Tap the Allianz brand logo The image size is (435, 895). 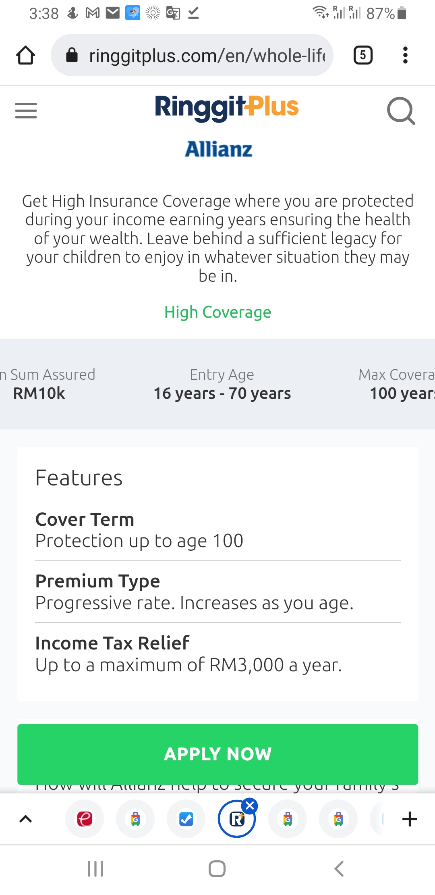218,150
